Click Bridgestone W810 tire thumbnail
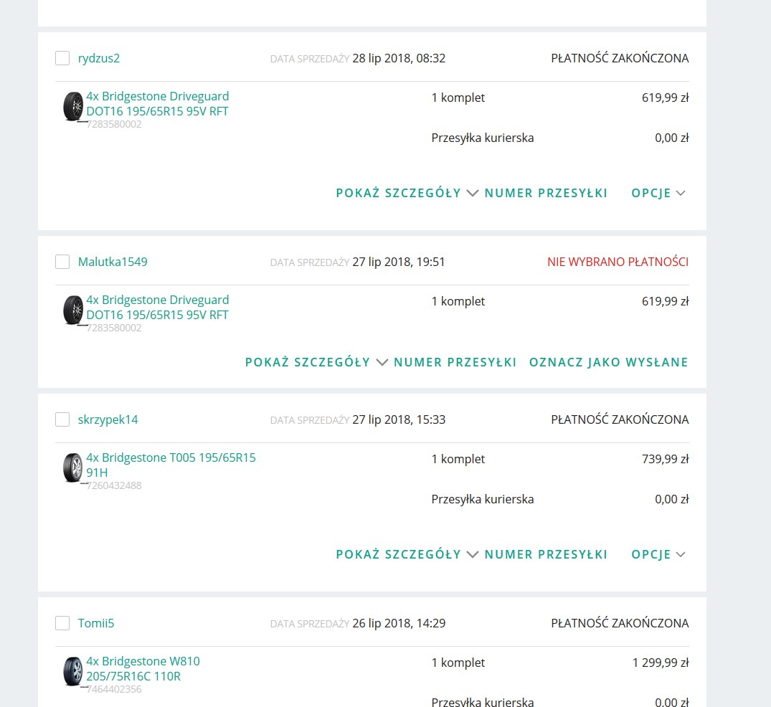 click(73, 672)
